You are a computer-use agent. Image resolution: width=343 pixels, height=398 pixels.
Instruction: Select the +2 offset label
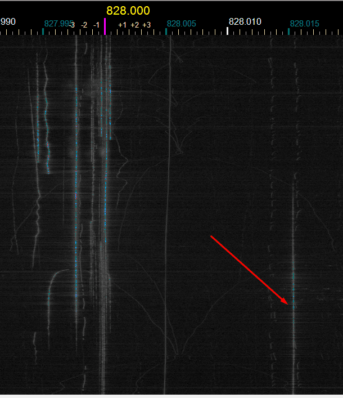[134, 25]
